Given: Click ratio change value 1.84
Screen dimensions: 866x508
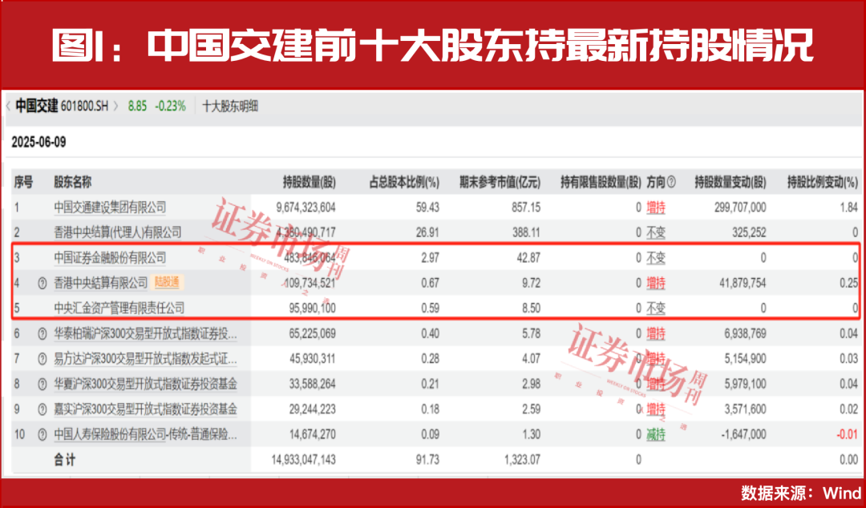Looking at the screenshot, I should point(849,208).
